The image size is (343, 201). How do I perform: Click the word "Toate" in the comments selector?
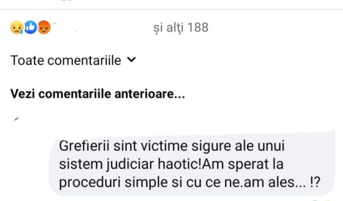pos(27,60)
